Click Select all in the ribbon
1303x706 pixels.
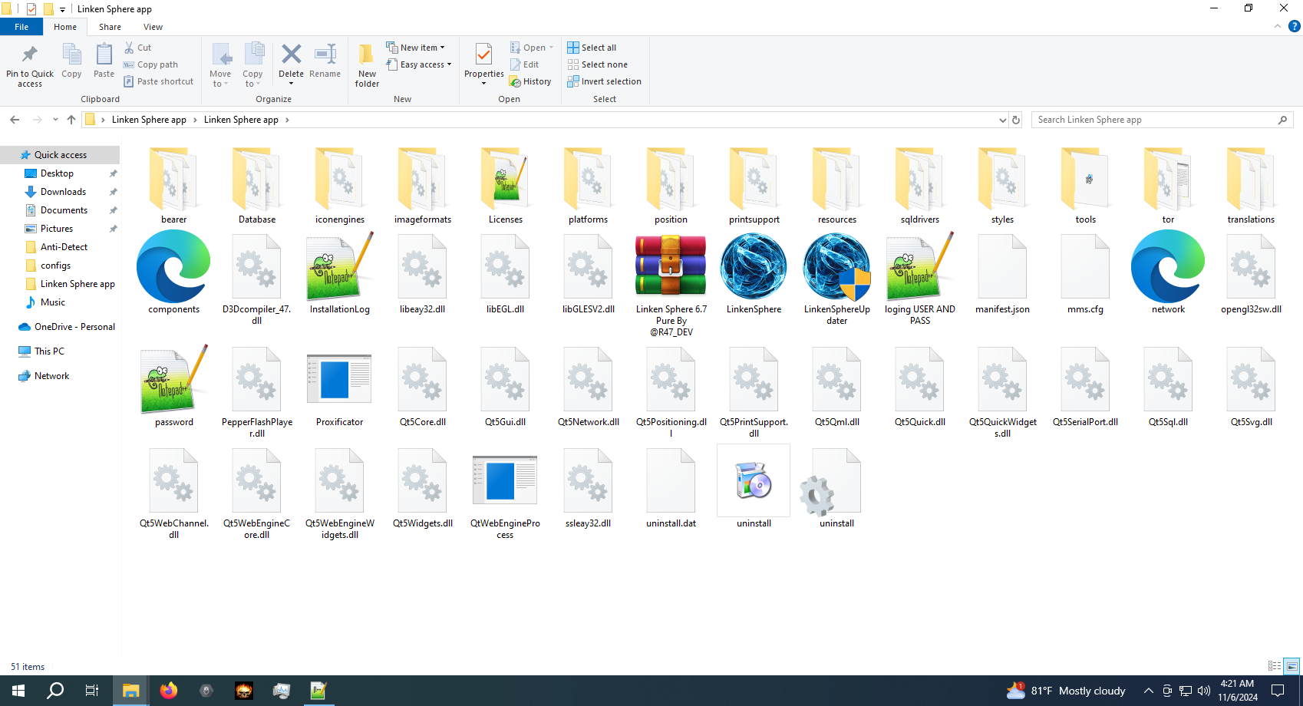click(x=592, y=48)
